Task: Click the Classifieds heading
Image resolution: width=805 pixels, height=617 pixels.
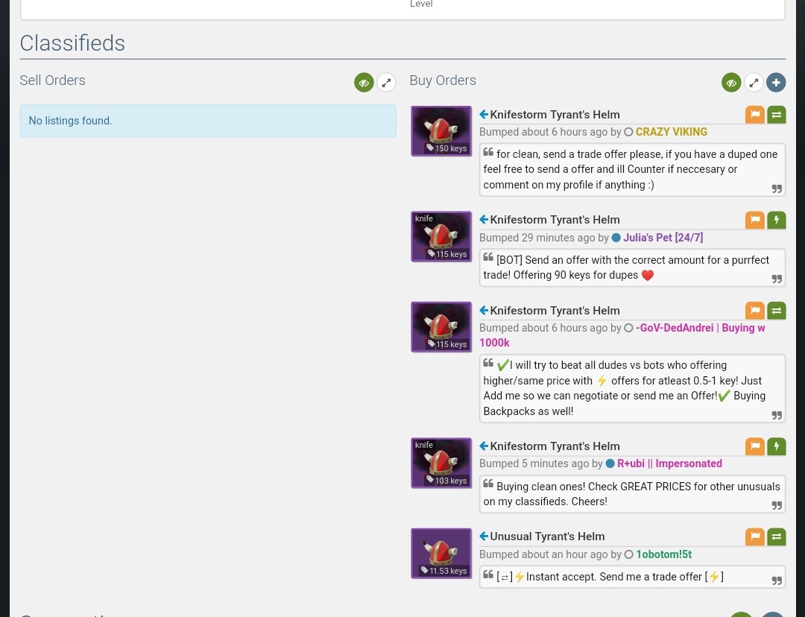Action: point(72,43)
